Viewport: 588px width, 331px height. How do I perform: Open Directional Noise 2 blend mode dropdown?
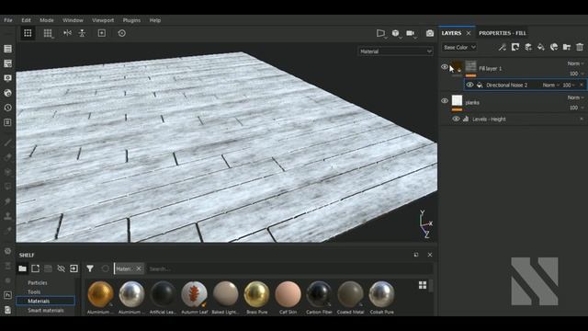coord(551,86)
